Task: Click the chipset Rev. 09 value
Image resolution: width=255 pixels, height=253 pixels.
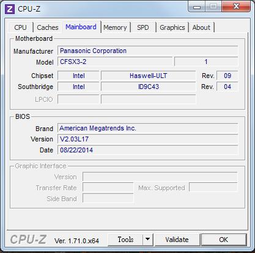Action: click(x=227, y=76)
